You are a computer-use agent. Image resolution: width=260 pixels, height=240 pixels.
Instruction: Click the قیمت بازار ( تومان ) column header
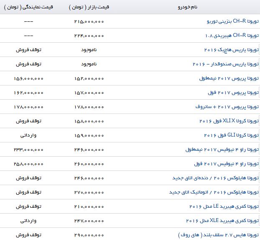89,7
